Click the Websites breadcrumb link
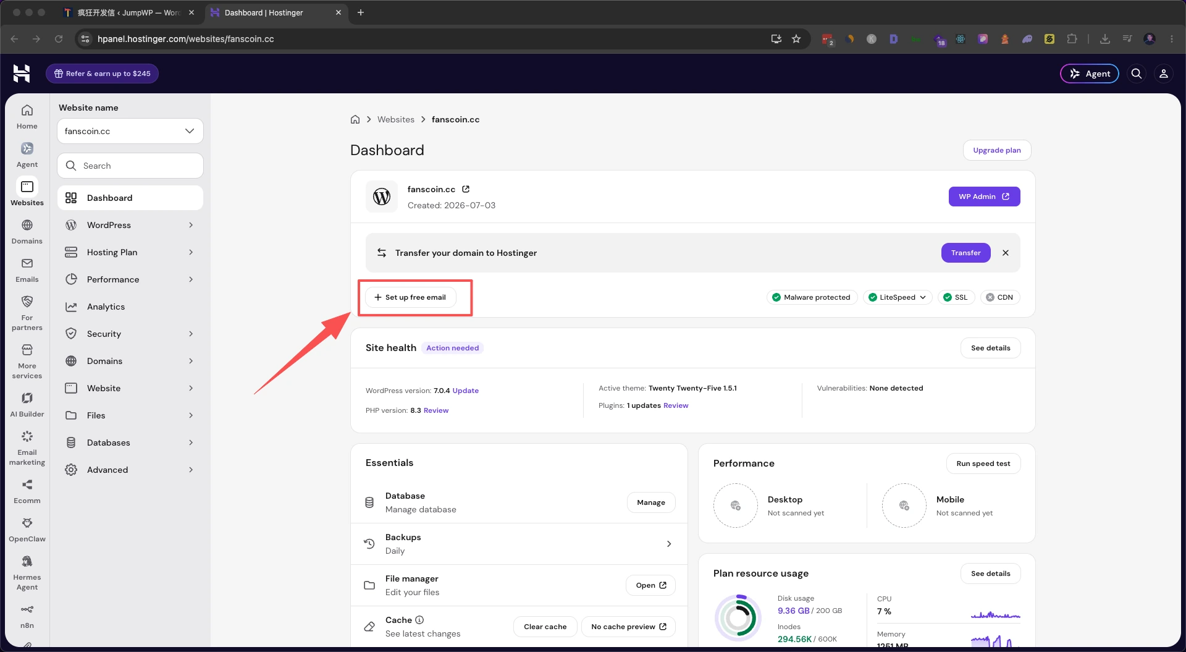 [396, 119]
